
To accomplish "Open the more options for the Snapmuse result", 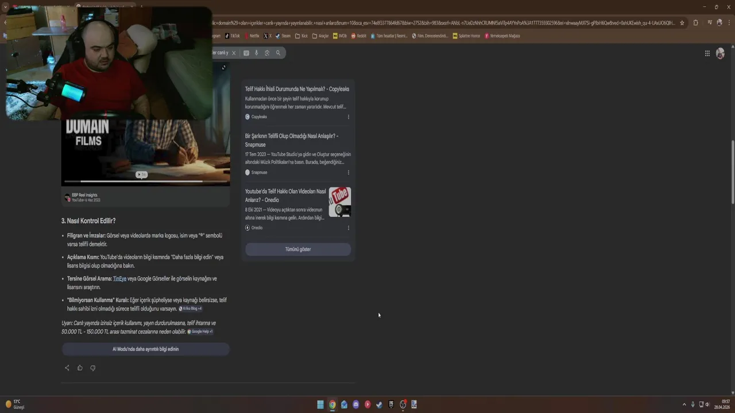I will 348,172.
